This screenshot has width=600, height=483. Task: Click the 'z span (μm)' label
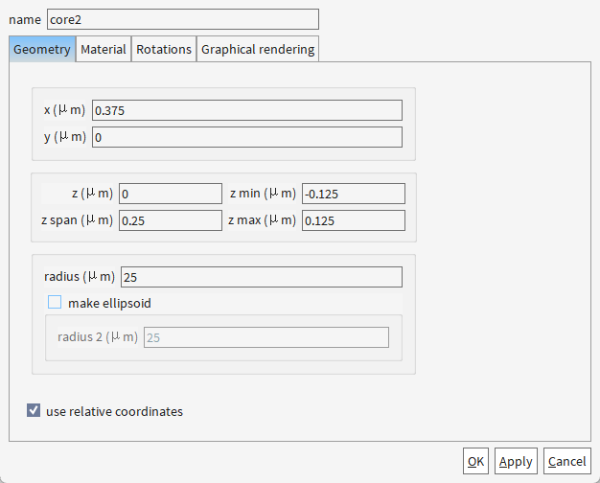78,220
